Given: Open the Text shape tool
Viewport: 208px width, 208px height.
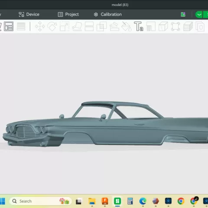Looking at the screenshot, I should [139, 26].
